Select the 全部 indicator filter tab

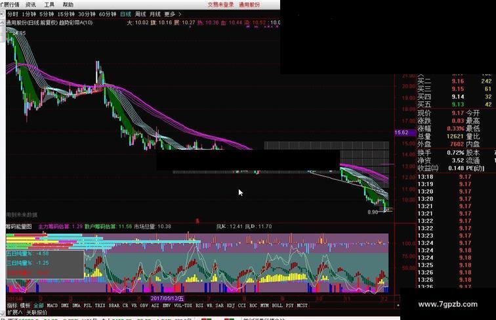(x=39, y=306)
